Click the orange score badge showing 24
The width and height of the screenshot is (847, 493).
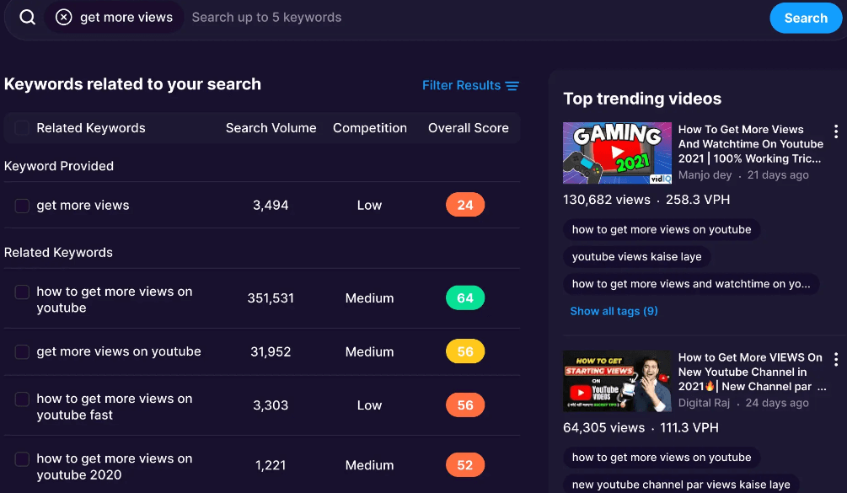coord(465,205)
